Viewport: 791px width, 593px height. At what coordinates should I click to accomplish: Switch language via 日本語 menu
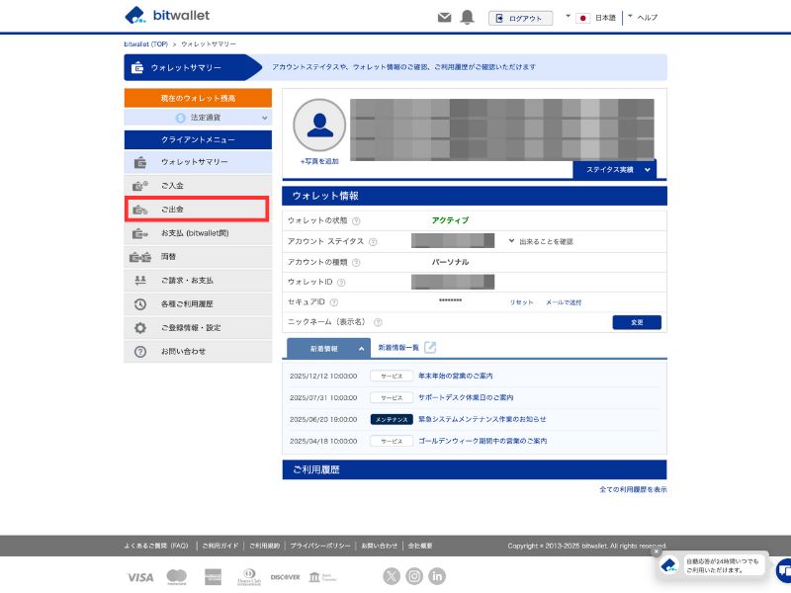click(x=603, y=16)
